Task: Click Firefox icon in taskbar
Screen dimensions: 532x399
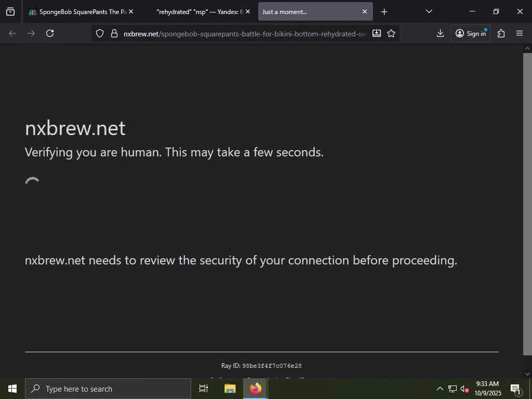Action: (x=256, y=389)
